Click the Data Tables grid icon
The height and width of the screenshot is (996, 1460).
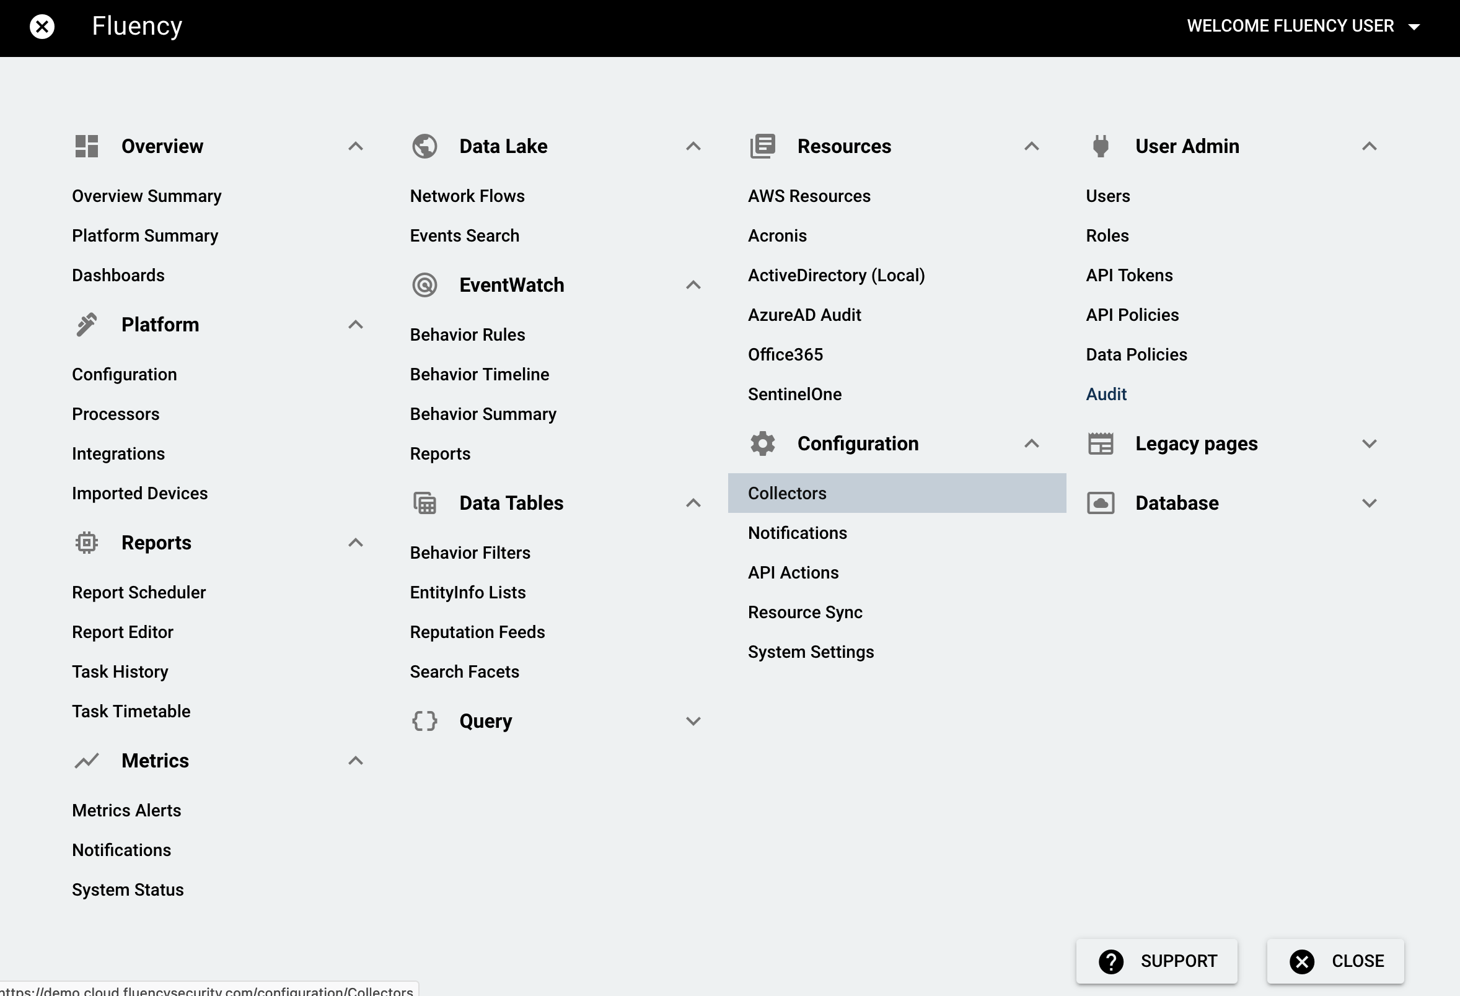coord(424,503)
